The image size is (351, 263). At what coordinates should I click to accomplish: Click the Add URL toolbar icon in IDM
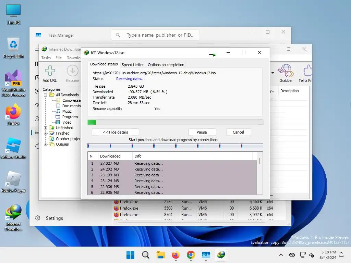click(x=50, y=74)
